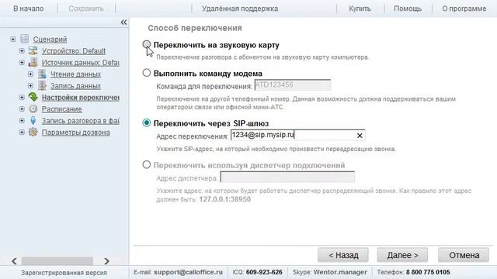Open the Купить menu item
Image resolution: width=497 pixels, height=279 pixels.
[x=360, y=9]
